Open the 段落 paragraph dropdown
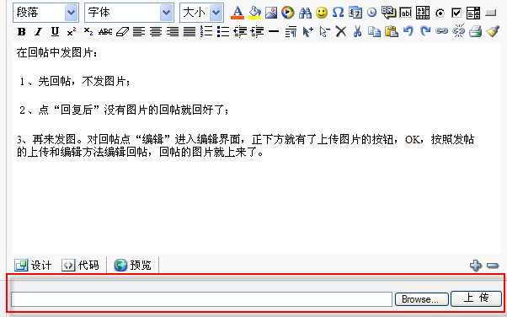Image resolution: width=507 pixels, height=317 pixels. tap(45, 13)
